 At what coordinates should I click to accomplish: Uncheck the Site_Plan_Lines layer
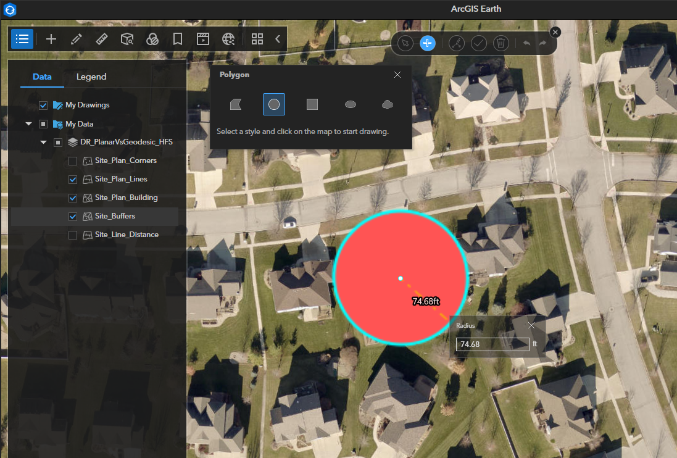pos(73,179)
